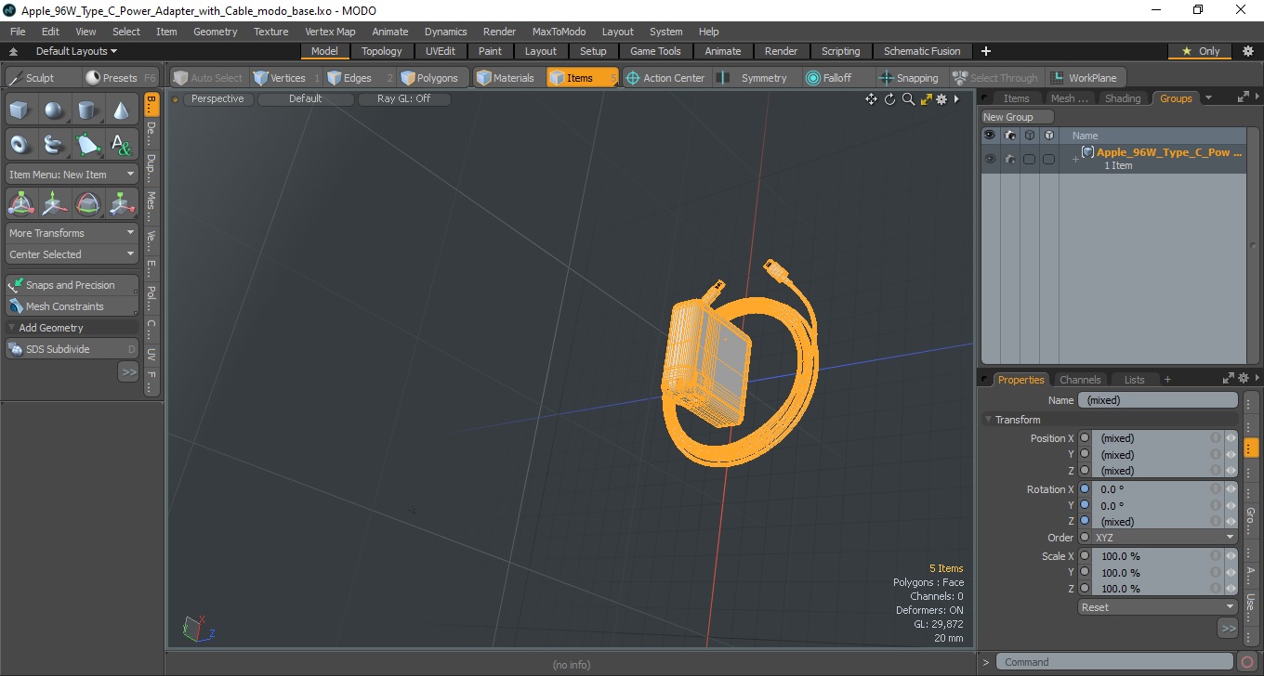Add a cylinder primitive
Viewport: 1264px width, 676px height.
[x=87, y=111]
